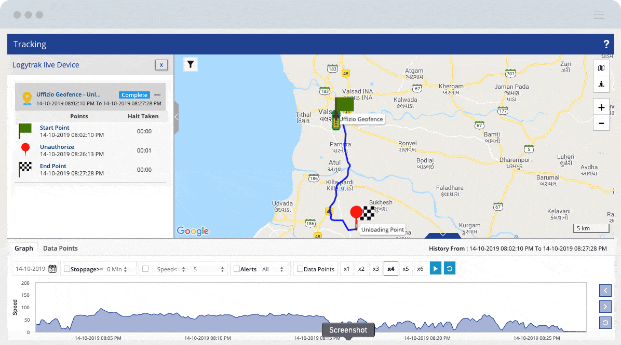Set playback speed to x5
Viewport: 621px width, 345px height.
pyautogui.click(x=406, y=269)
